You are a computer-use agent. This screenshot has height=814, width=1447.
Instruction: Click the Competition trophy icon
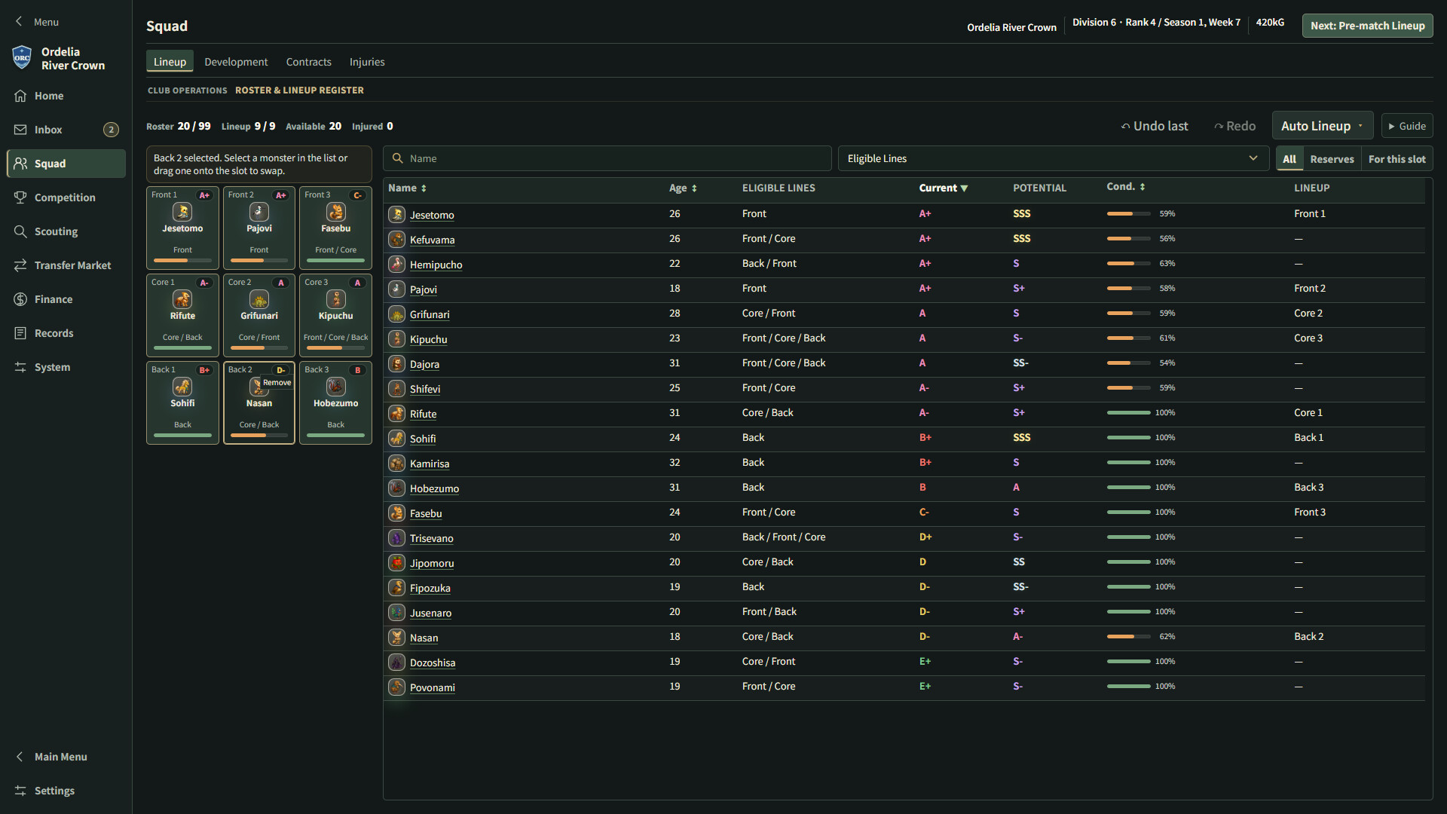[x=20, y=197]
